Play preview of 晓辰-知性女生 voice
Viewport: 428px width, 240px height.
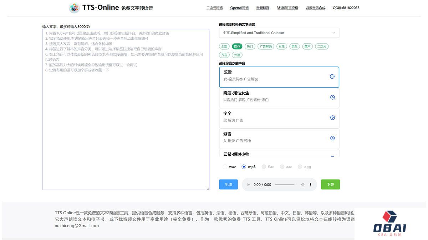click(x=332, y=97)
